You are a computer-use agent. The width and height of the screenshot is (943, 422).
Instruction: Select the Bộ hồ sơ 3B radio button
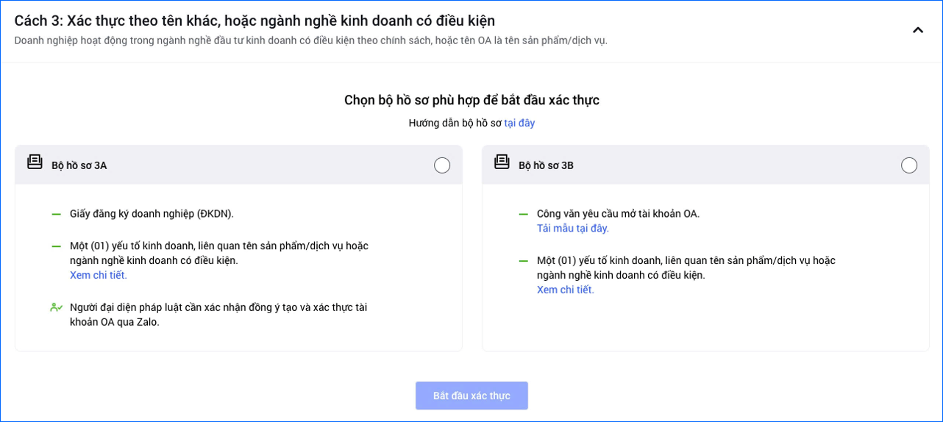[909, 165]
